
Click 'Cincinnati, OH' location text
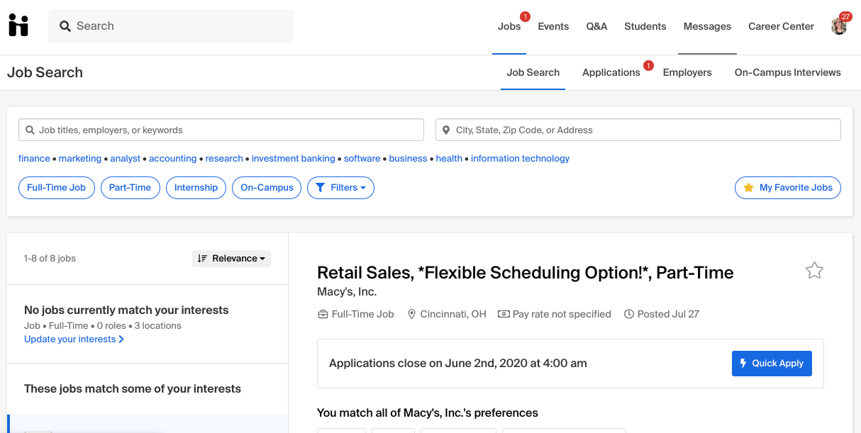(x=453, y=314)
